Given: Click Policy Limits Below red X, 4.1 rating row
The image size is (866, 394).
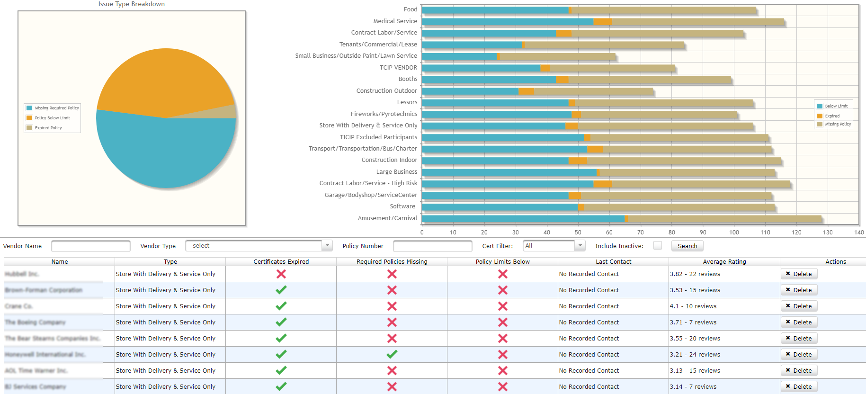Looking at the screenshot, I should [503, 306].
